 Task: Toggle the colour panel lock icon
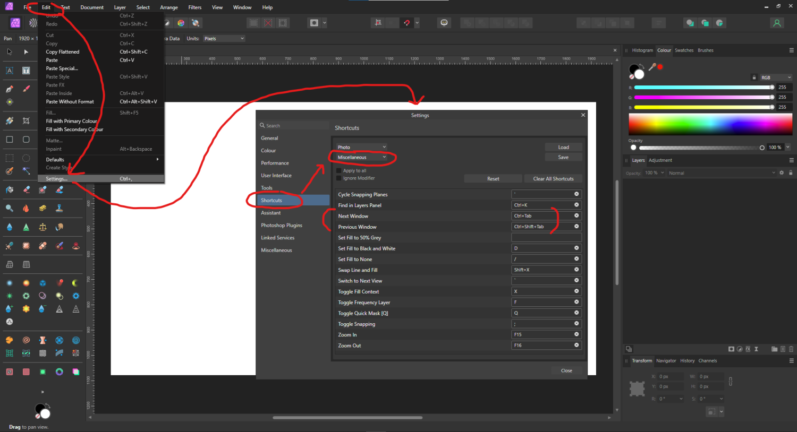coord(753,77)
